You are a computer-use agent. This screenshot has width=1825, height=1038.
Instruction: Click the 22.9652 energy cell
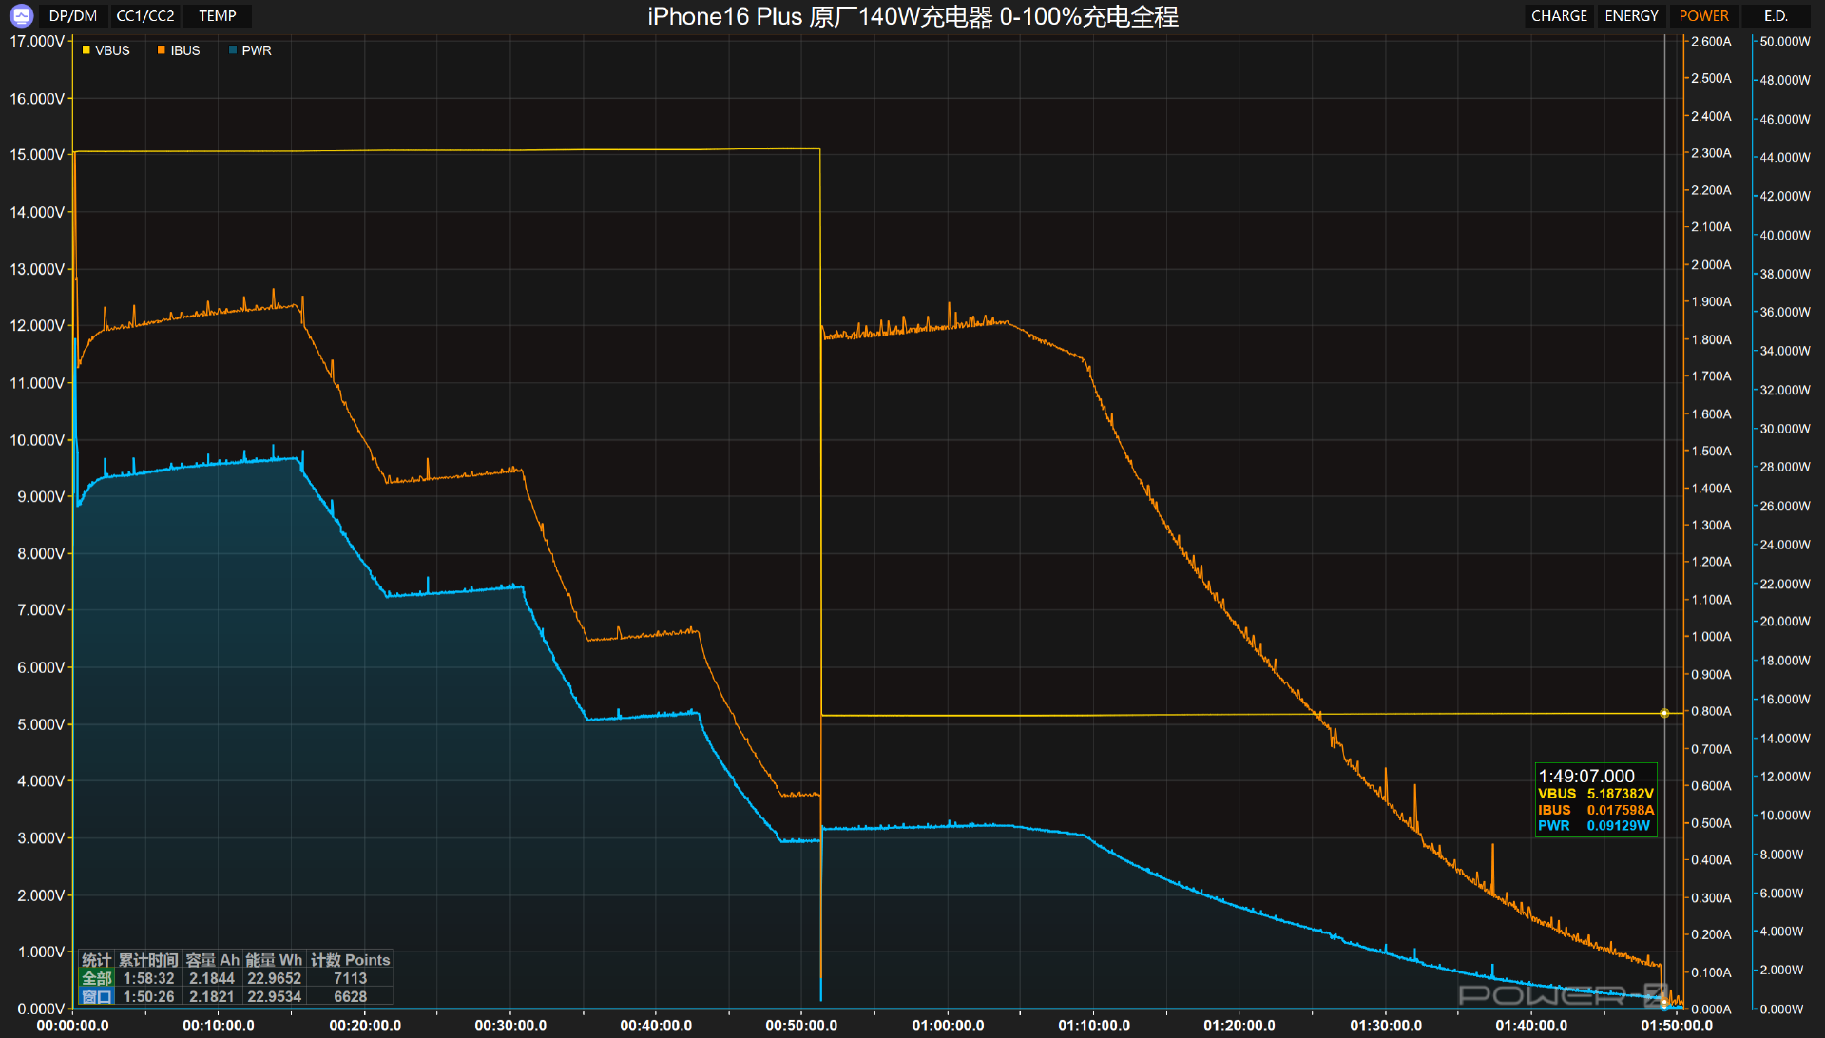(x=275, y=978)
